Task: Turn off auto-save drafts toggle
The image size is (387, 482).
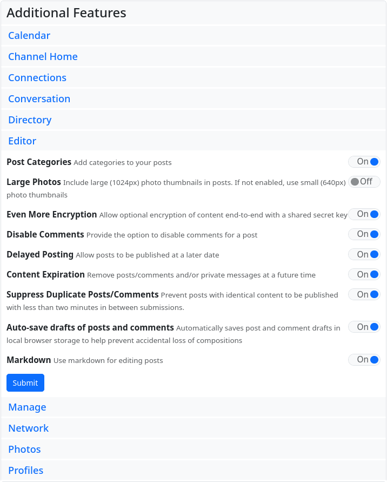Action: (x=364, y=327)
